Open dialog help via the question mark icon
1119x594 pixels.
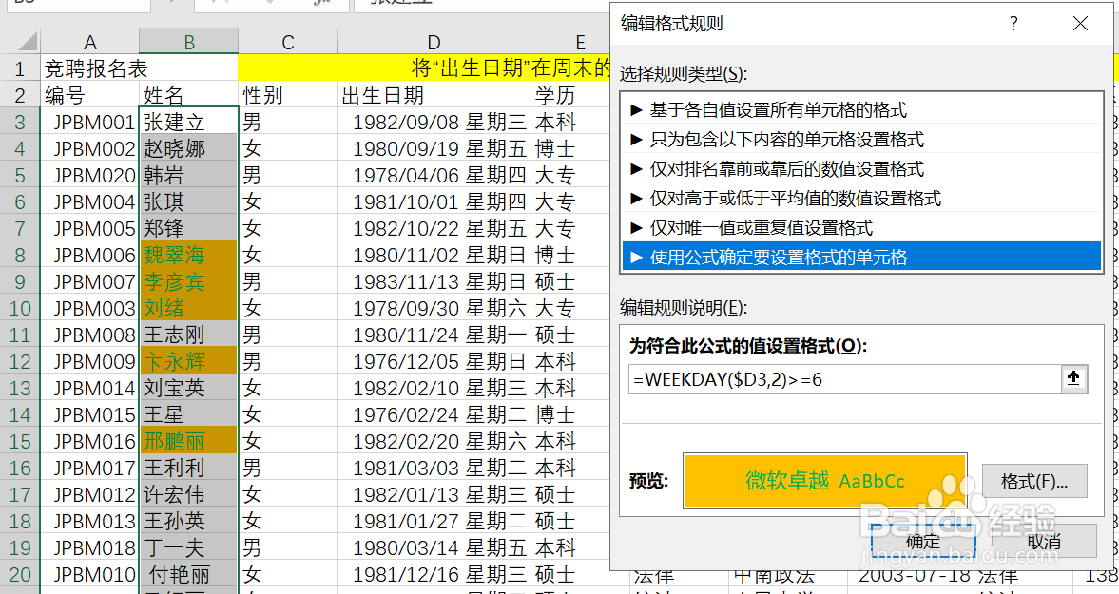tap(1013, 24)
